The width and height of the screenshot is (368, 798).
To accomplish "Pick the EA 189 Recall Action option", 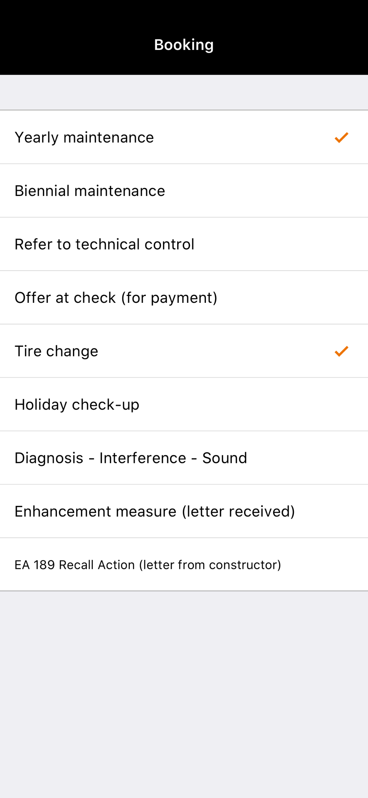I will tap(184, 565).
